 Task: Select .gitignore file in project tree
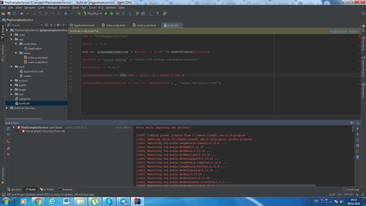click(23, 99)
